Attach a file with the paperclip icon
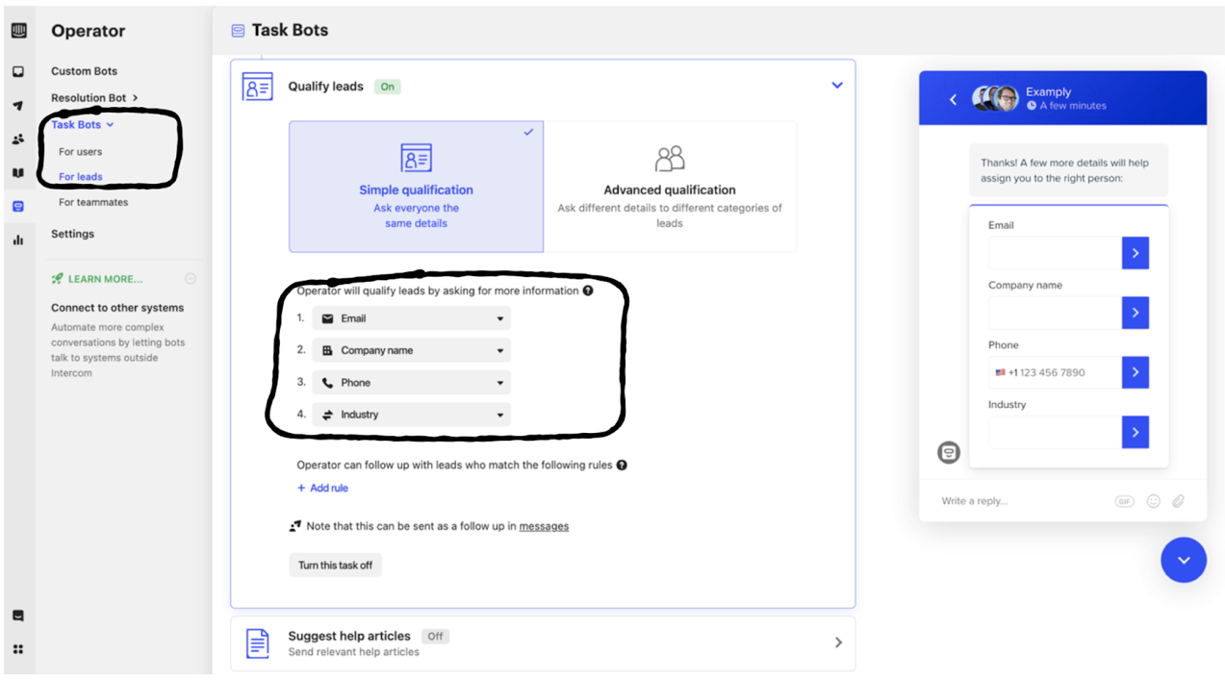Image resolution: width=1225 pixels, height=683 pixels. click(x=1179, y=500)
